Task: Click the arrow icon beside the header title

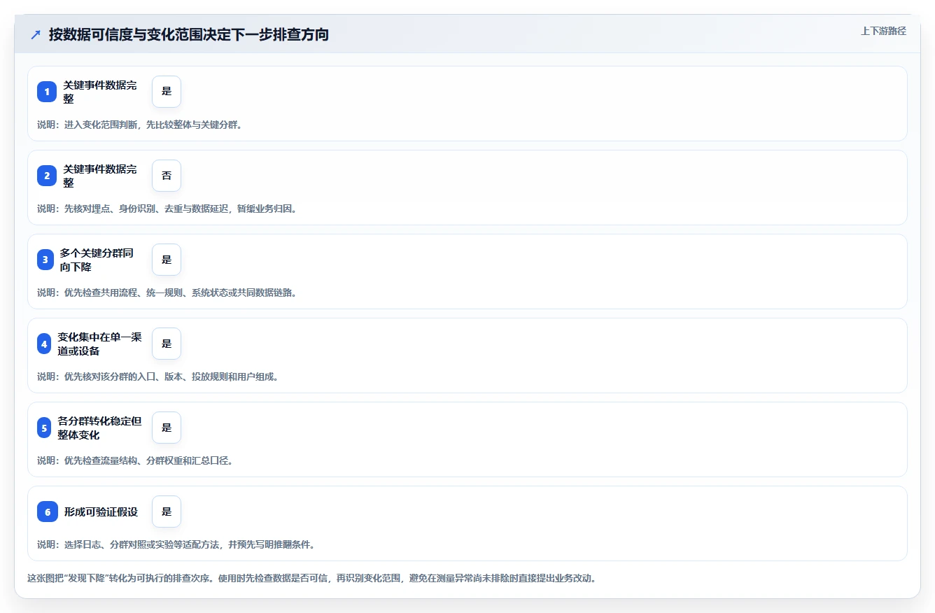Action: coord(36,34)
